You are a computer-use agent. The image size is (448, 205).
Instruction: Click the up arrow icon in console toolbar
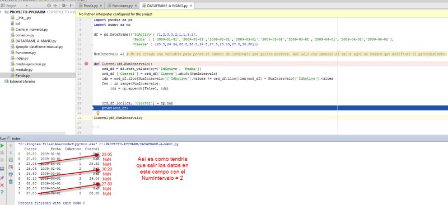tap(11, 146)
